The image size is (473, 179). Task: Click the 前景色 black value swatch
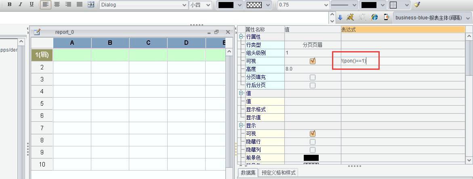tap(311, 158)
